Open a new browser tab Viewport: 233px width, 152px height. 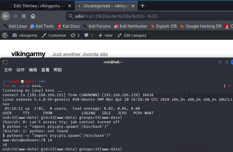coord(142,6)
